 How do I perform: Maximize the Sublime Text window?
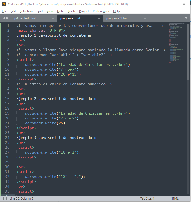pos(172,4)
